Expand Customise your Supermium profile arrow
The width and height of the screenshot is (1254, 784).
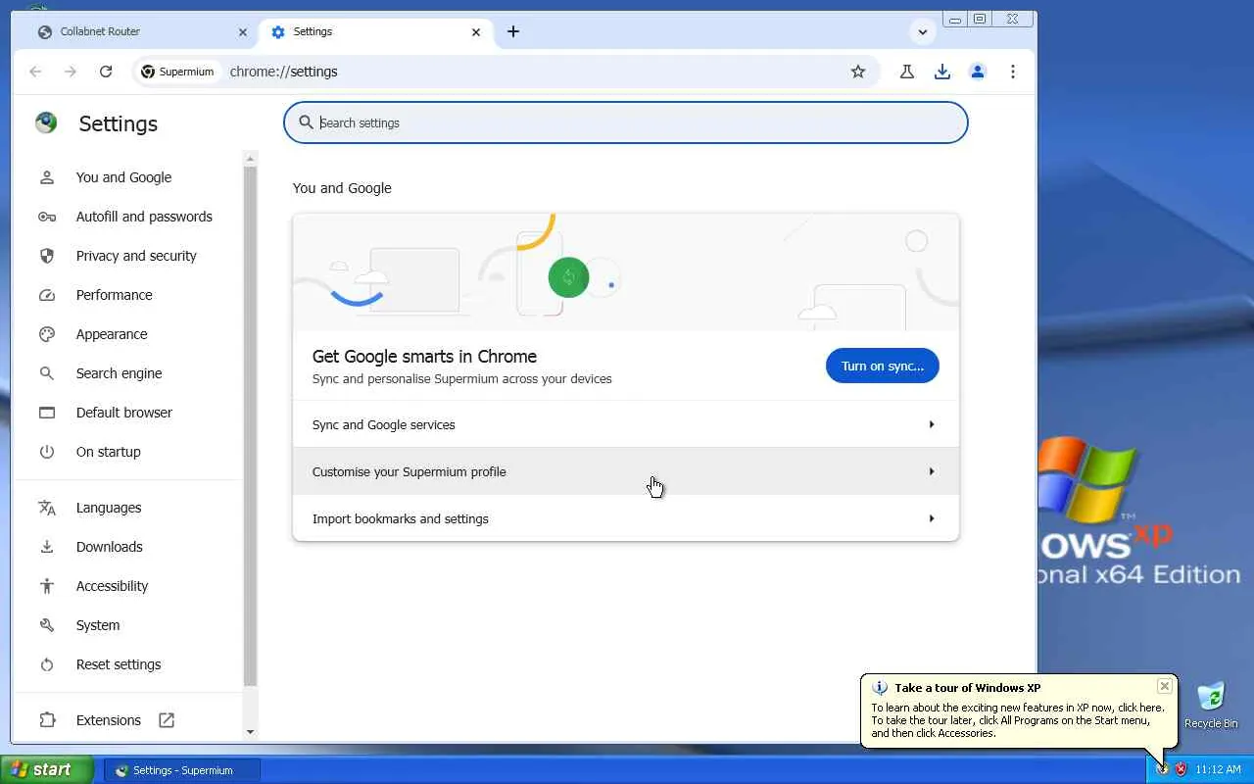click(x=932, y=471)
